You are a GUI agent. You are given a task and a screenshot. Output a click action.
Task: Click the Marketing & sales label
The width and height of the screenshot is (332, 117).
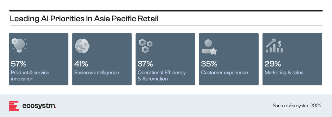point(284,73)
